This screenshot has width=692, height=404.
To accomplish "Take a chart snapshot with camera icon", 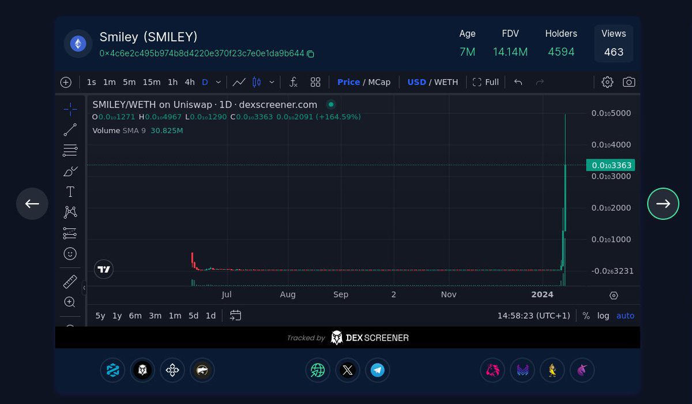I will (629, 82).
